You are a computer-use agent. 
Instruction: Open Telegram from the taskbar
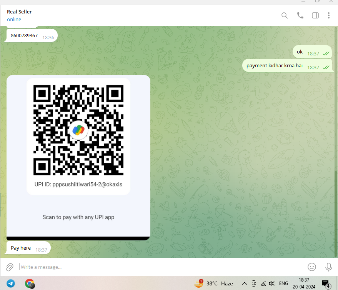tap(10, 283)
